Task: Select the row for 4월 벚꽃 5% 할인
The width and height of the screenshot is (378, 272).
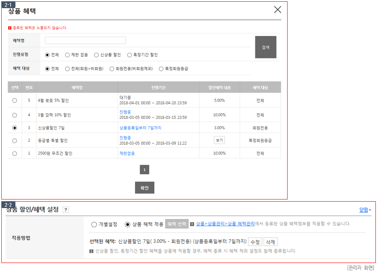Action: [x=15, y=100]
